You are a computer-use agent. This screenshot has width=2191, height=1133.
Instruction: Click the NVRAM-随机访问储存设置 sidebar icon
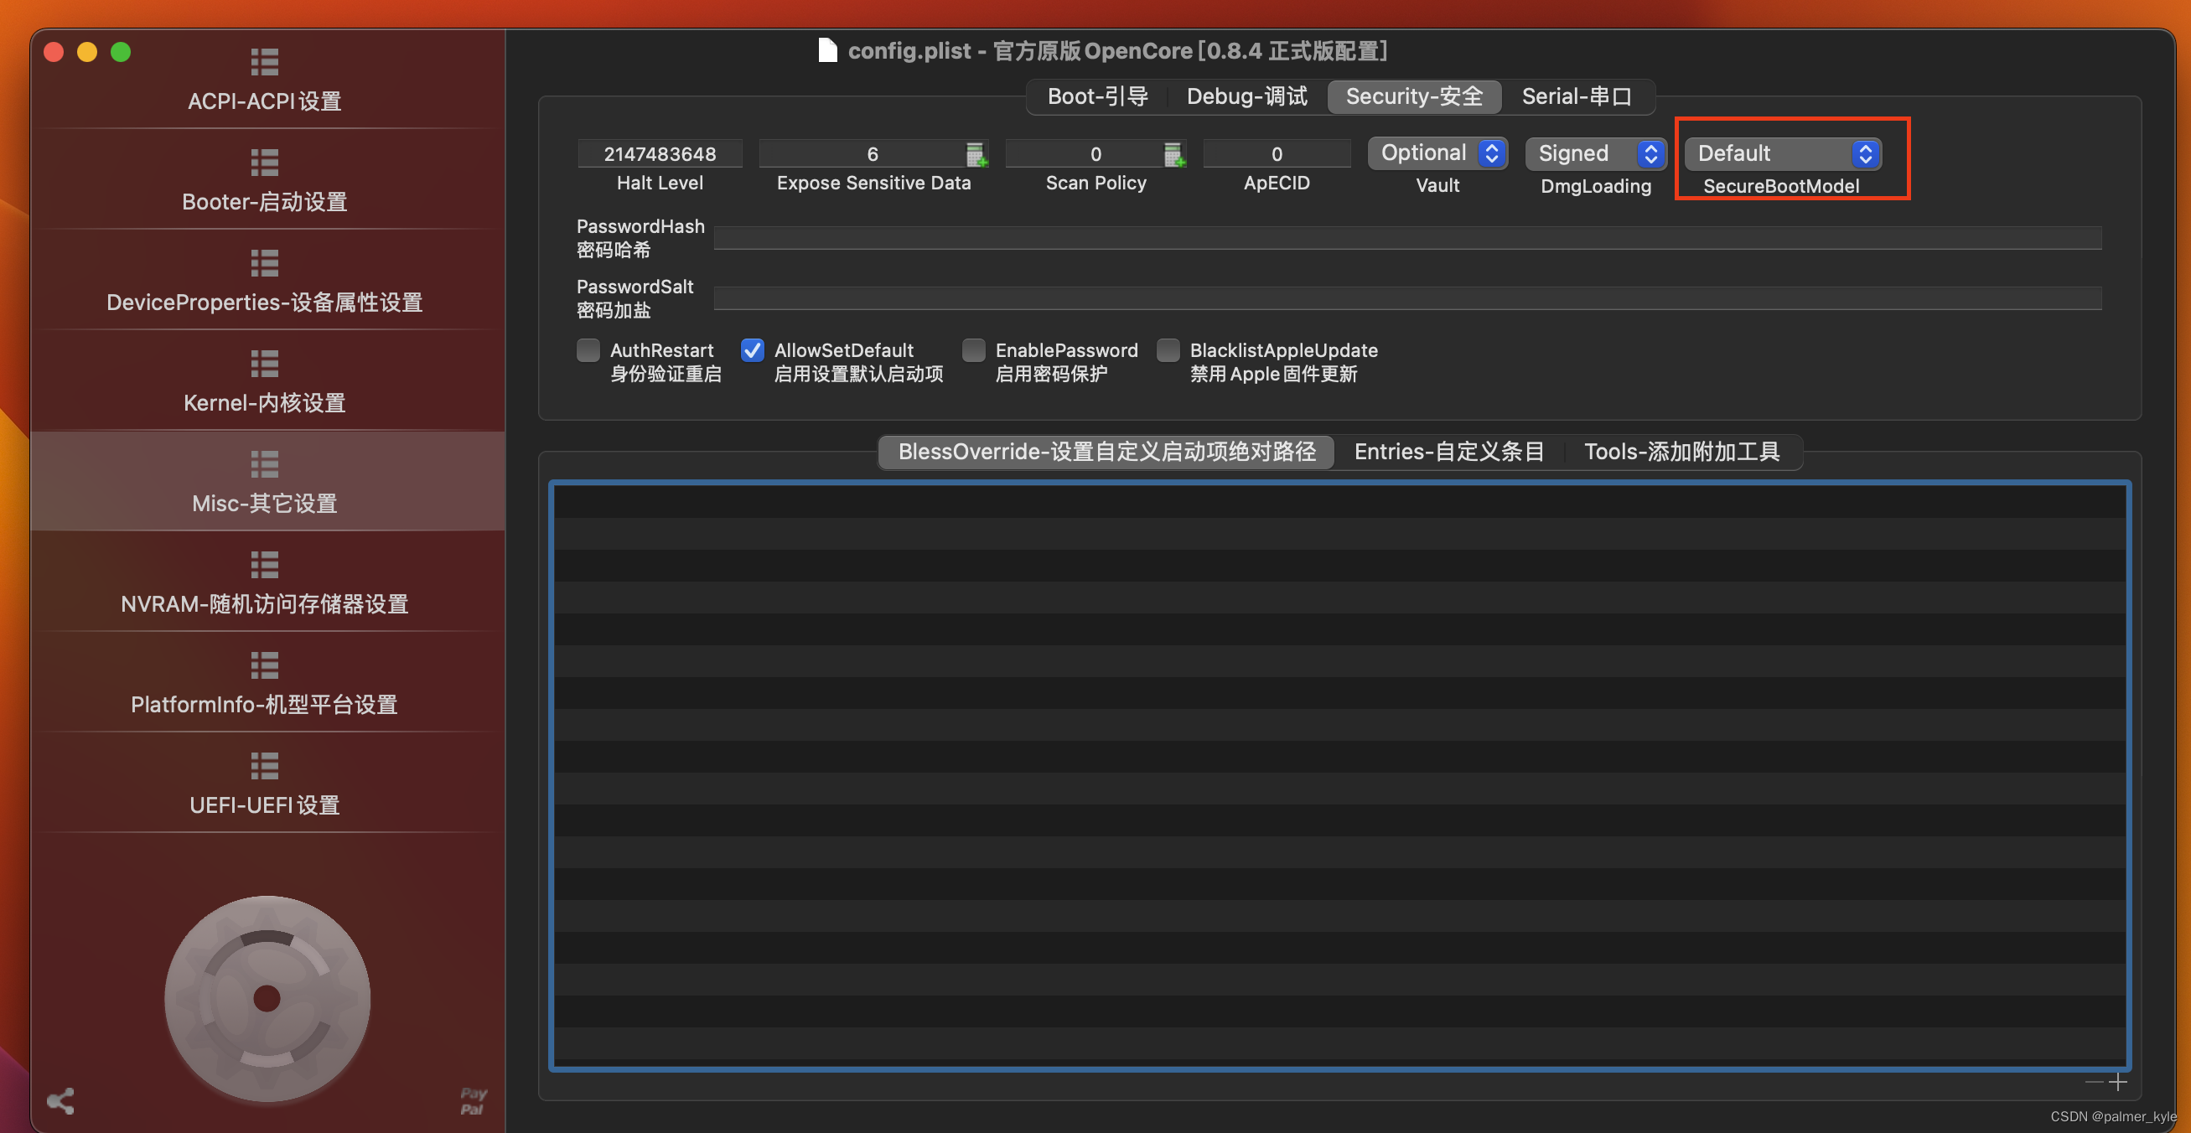click(x=263, y=604)
